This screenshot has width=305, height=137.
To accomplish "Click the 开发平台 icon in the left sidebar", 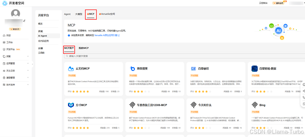I will (4, 49).
